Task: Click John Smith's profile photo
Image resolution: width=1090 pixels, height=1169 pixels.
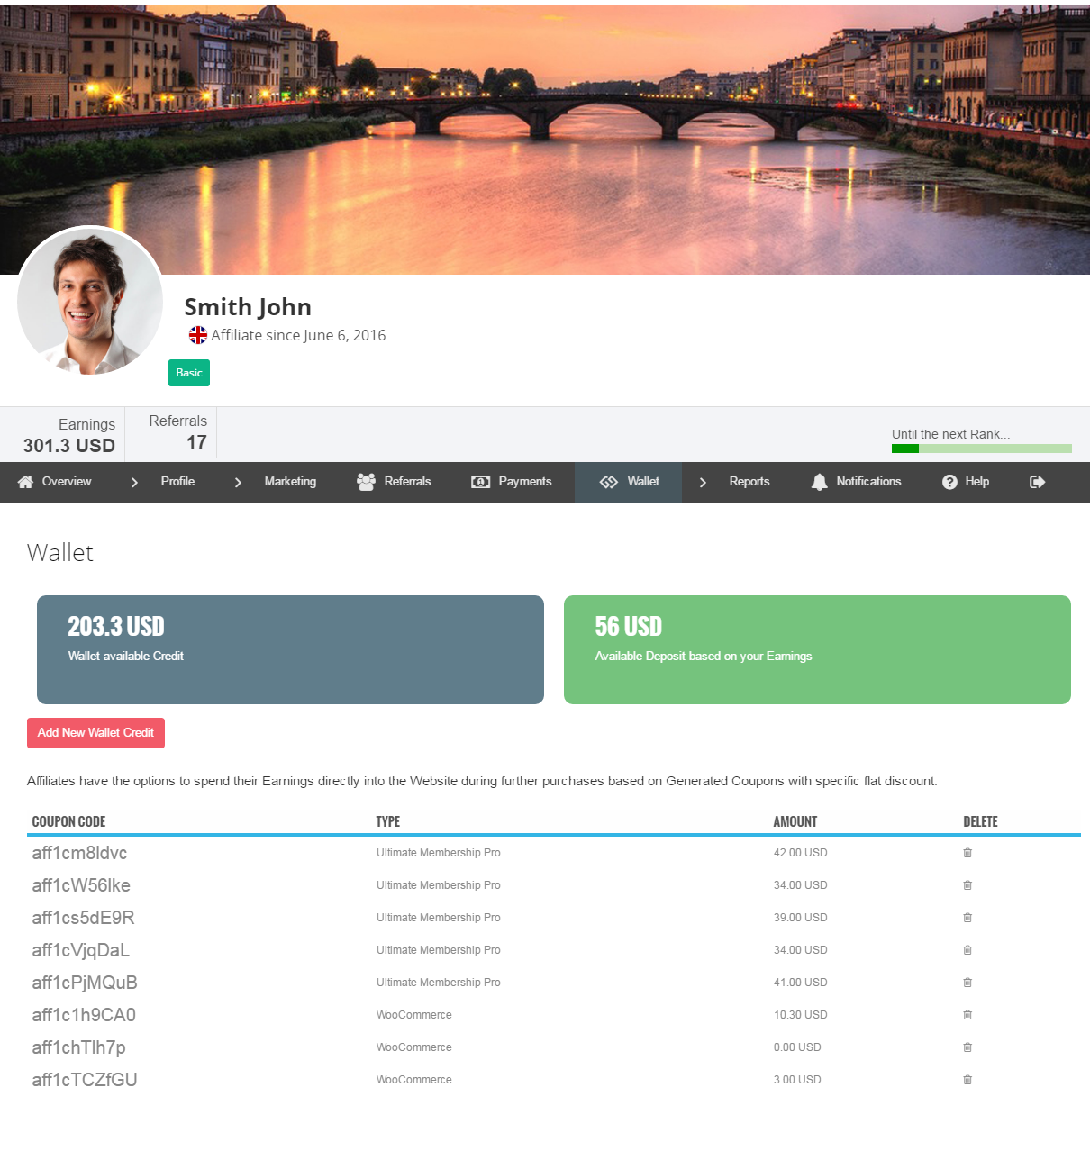Action: tap(90, 301)
